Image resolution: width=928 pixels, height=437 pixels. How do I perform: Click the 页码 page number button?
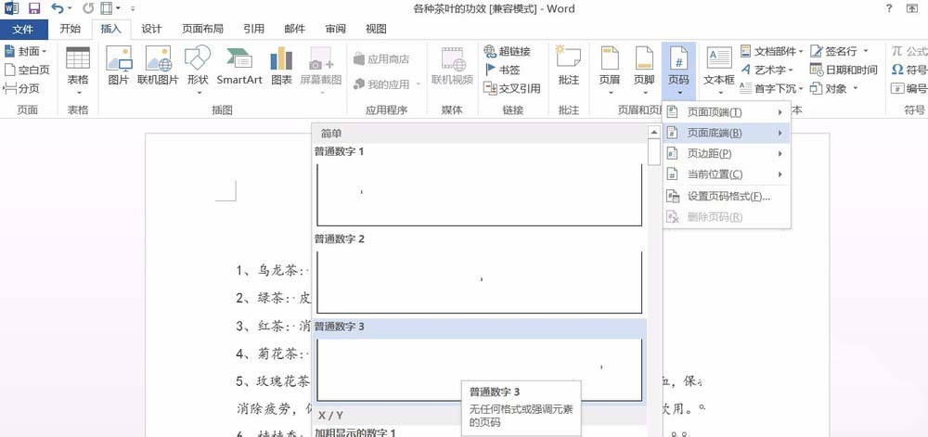point(679,71)
